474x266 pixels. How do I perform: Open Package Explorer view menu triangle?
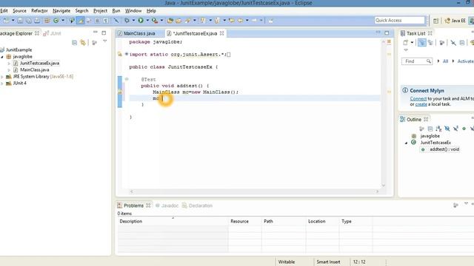[x=104, y=41]
